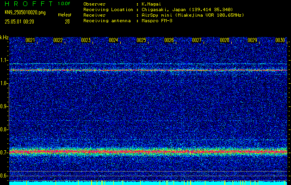Click the meteor count value 28

67,22
